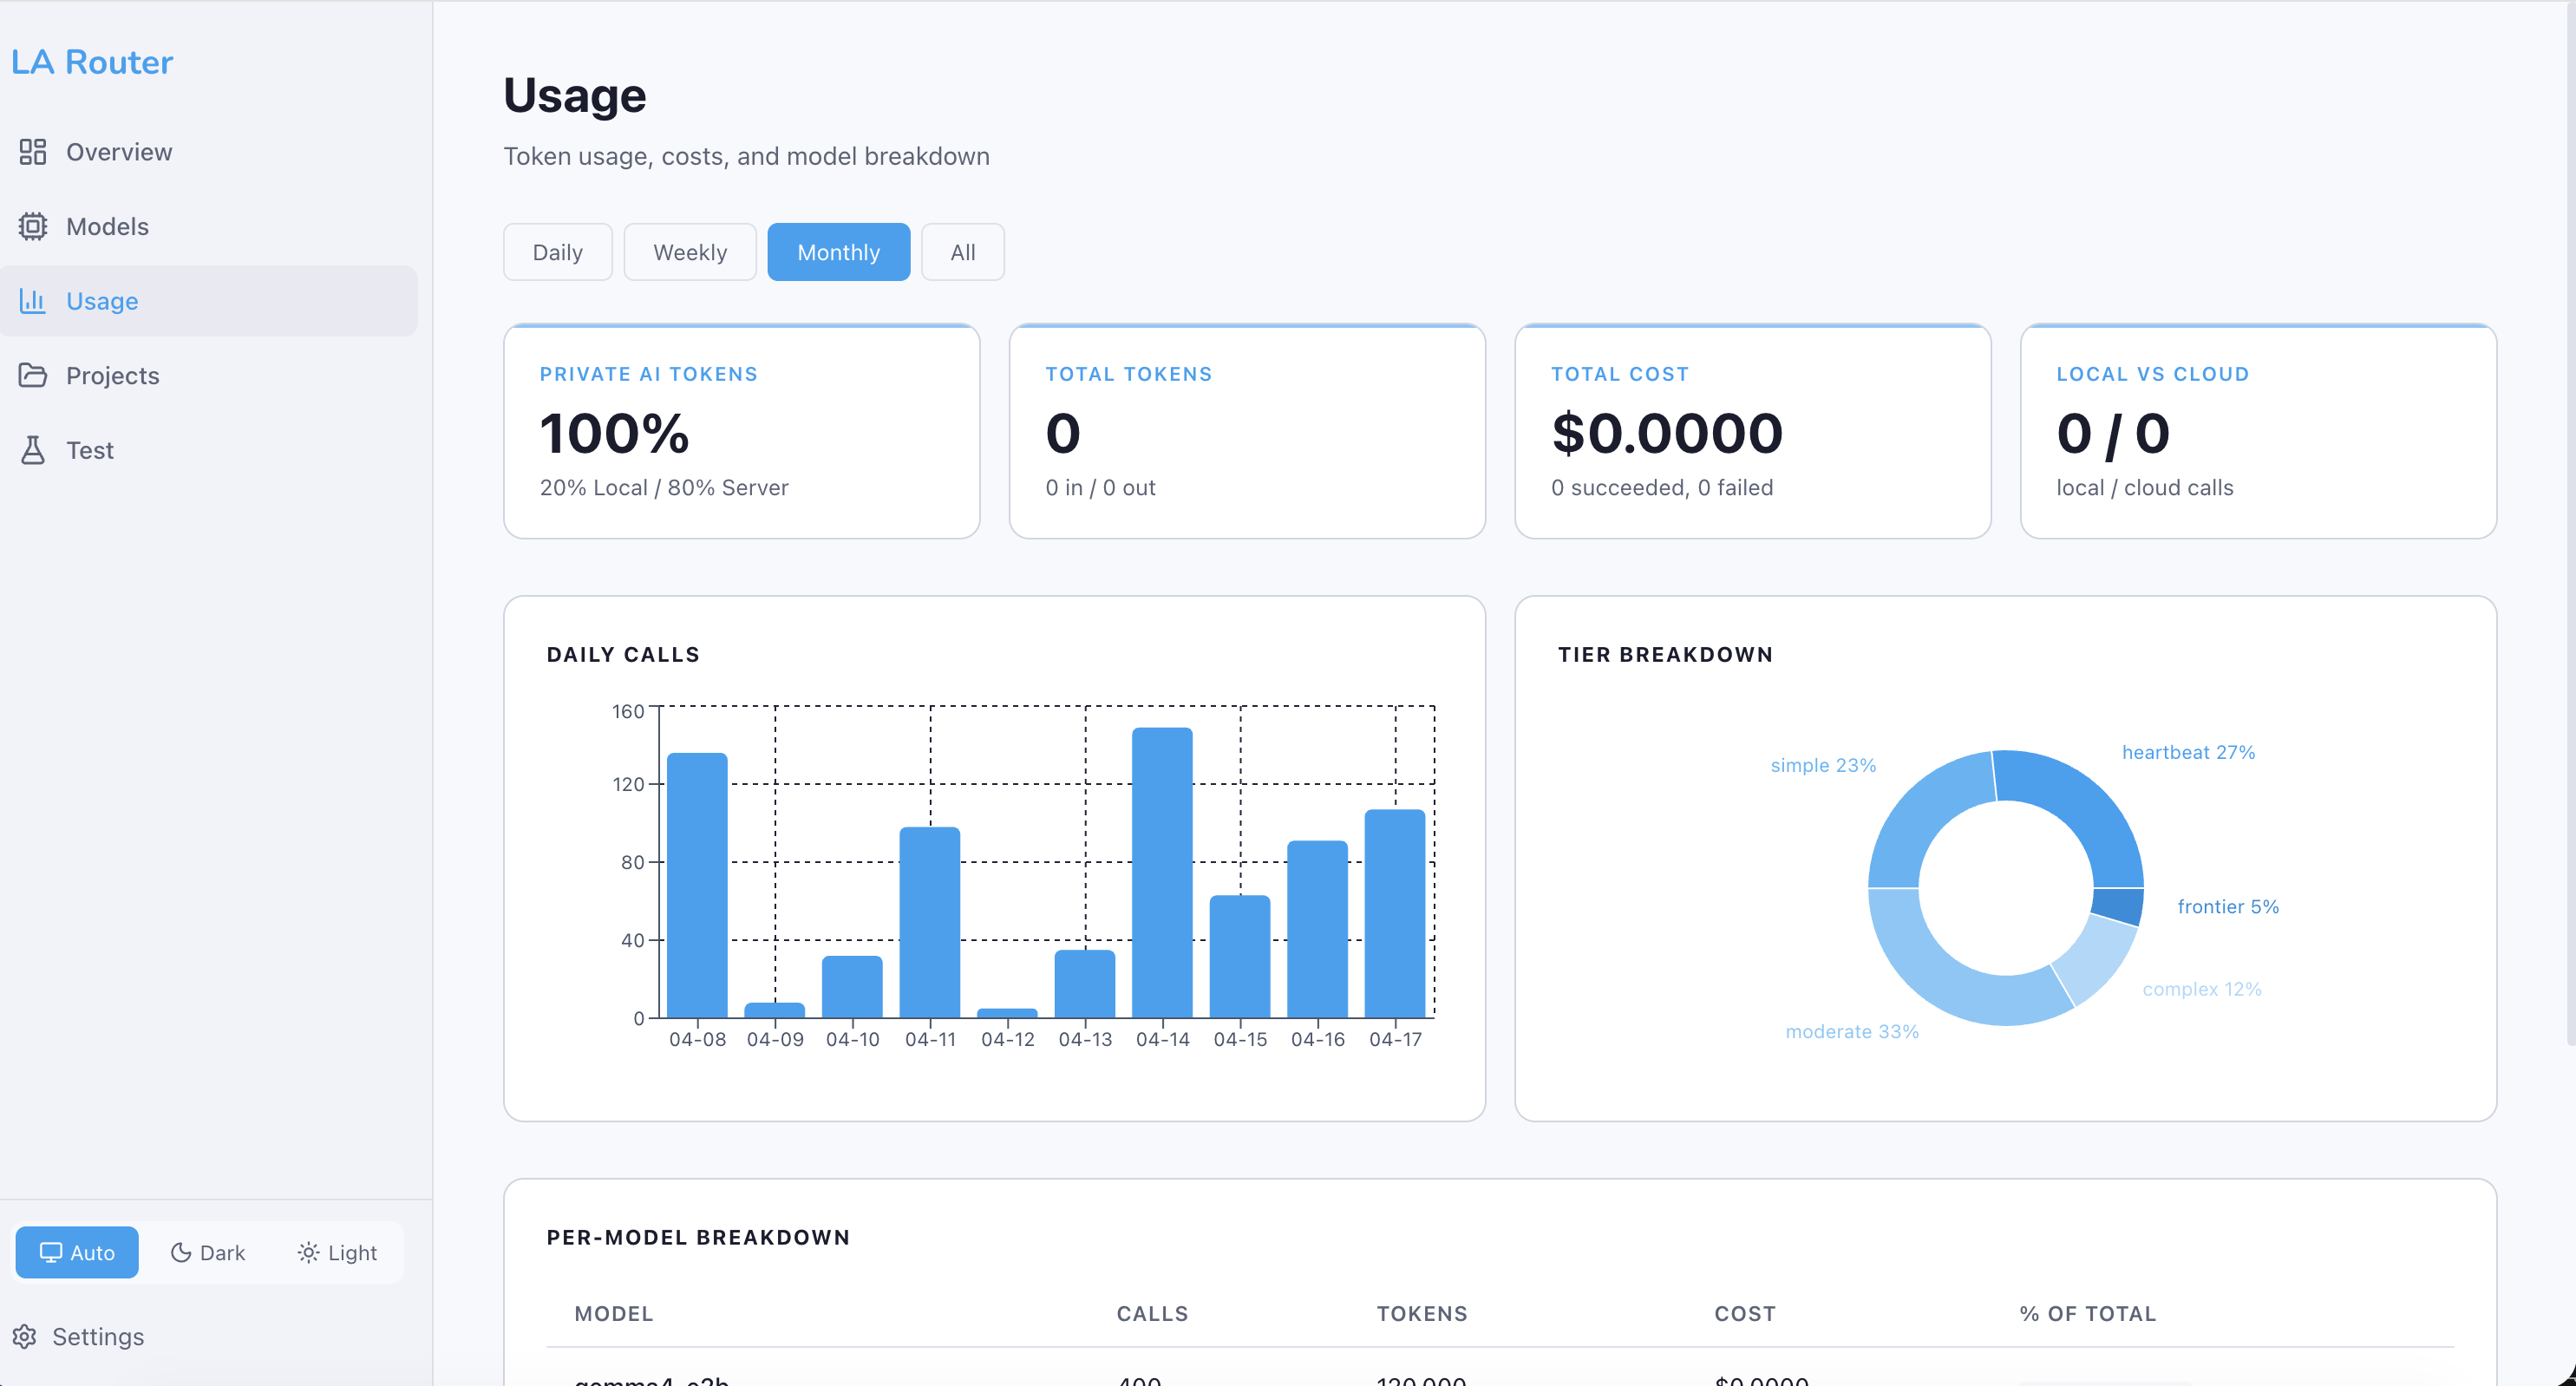Click the 04-08 bar in Daily Calls
Screen dimensions: 2576x1386
coord(697,885)
